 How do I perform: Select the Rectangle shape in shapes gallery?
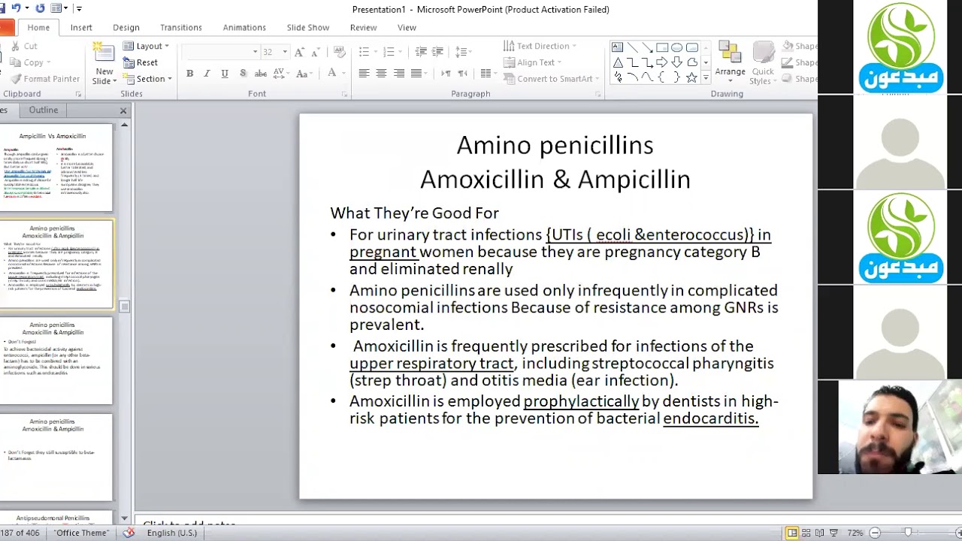coord(662,47)
